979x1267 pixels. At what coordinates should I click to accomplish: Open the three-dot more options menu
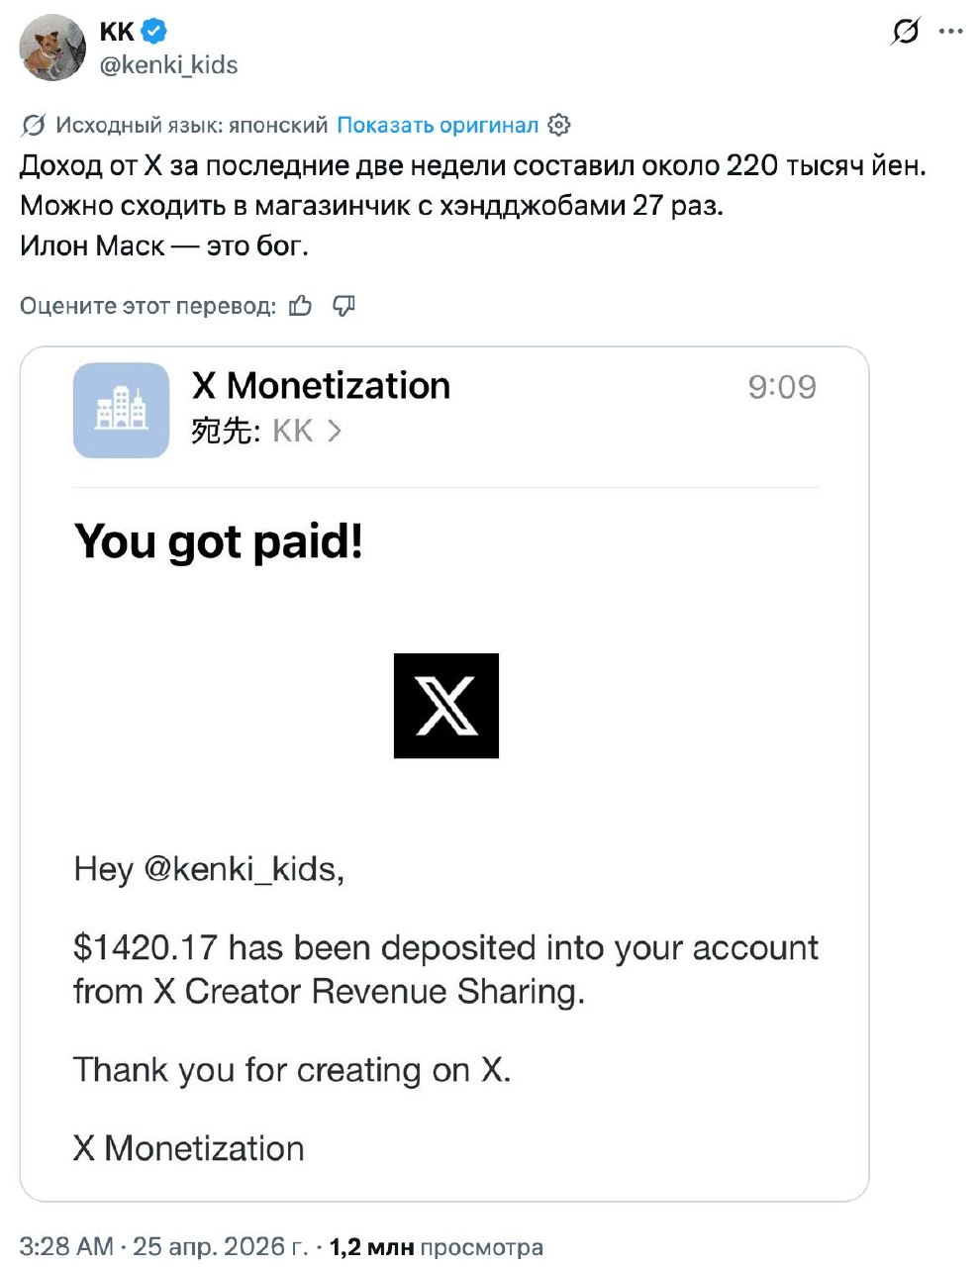[x=951, y=32]
